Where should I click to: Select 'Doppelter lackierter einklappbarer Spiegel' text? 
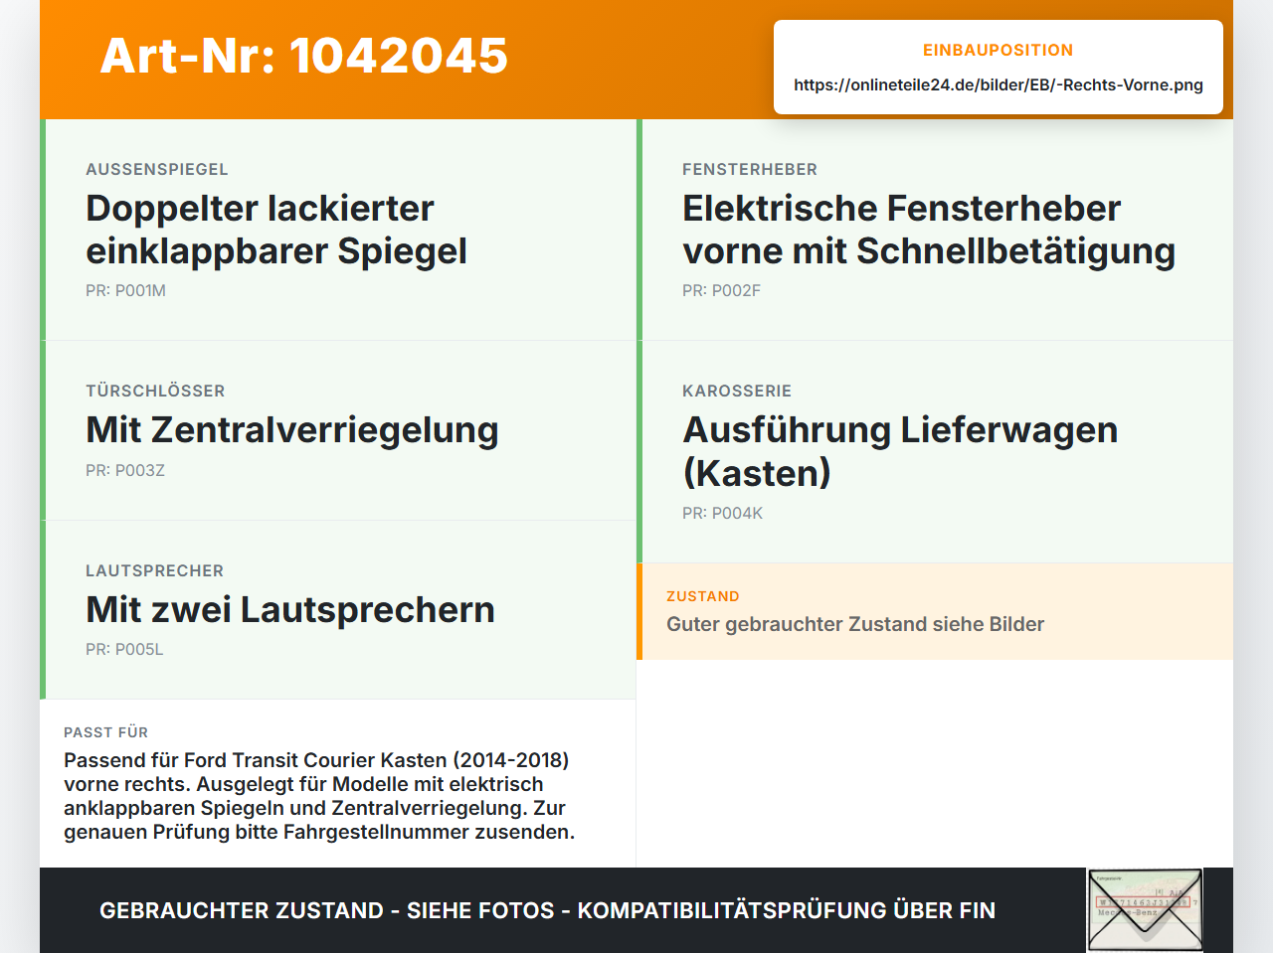pos(276,230)
